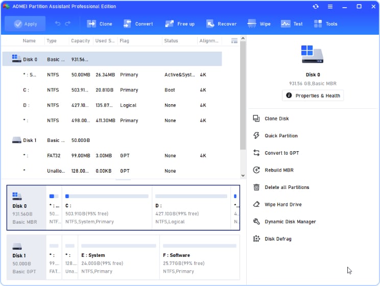Open the Convert toolbar menu
380x286 pixels.
(x=138, y=24)
